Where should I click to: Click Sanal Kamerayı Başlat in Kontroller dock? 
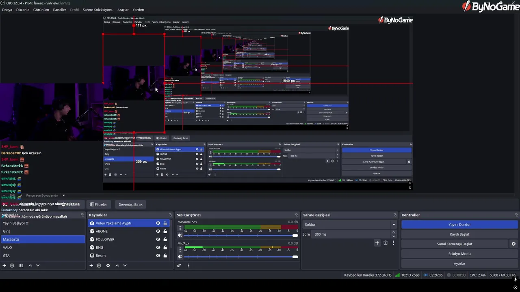coord(455,244)
